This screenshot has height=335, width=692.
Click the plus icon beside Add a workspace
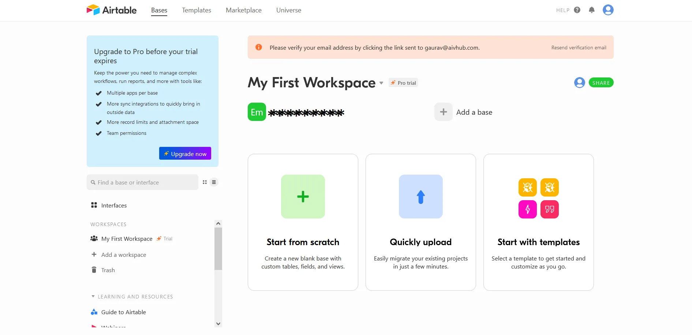coord(94,254)
